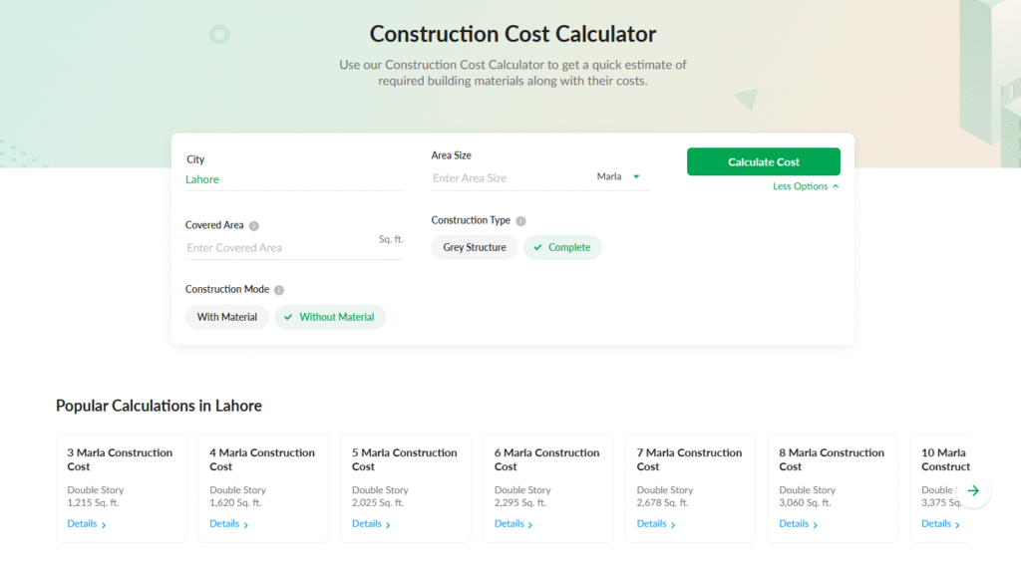Collapse the Less Options section
Viewport: 1021px width, 575px height.
tap(806, 186)
